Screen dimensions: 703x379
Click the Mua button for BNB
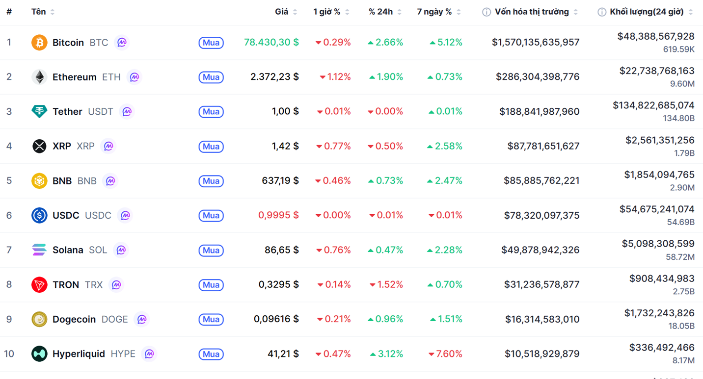pos(211,181)
